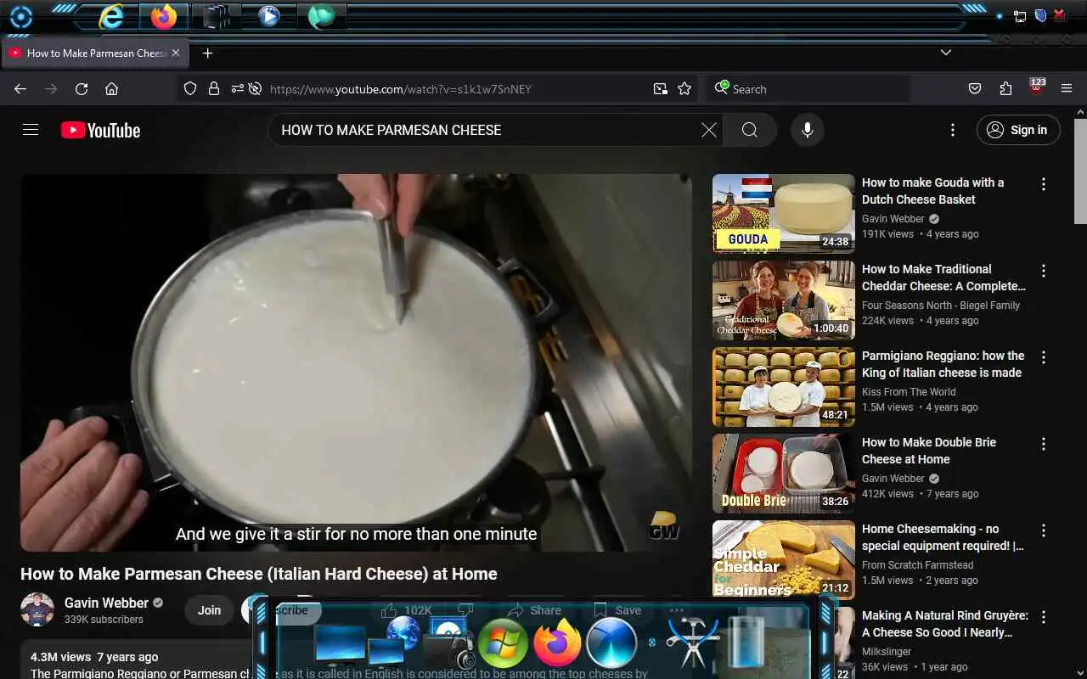Open tracking protection shield in address bar

click(190, 88)
